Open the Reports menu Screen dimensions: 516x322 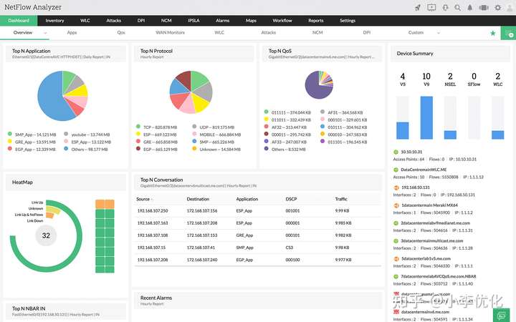(316, 20)
